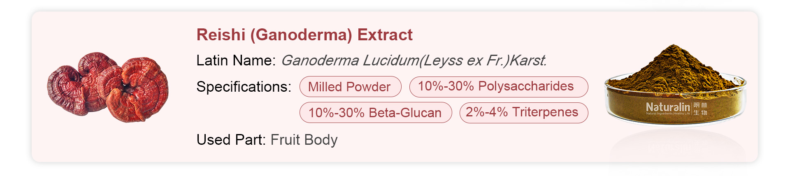The height and width of the screenshot is (176, 790).
Task: Click the Fruit Body text
Action: point(304,140)
